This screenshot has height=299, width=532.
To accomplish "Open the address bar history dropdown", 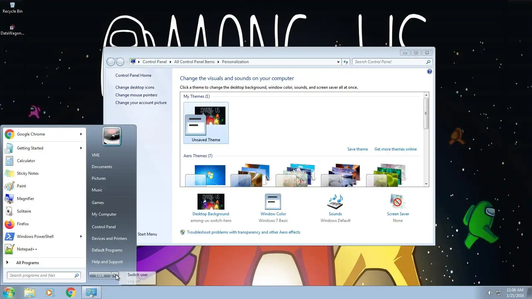I will click(x=338, y=62).
